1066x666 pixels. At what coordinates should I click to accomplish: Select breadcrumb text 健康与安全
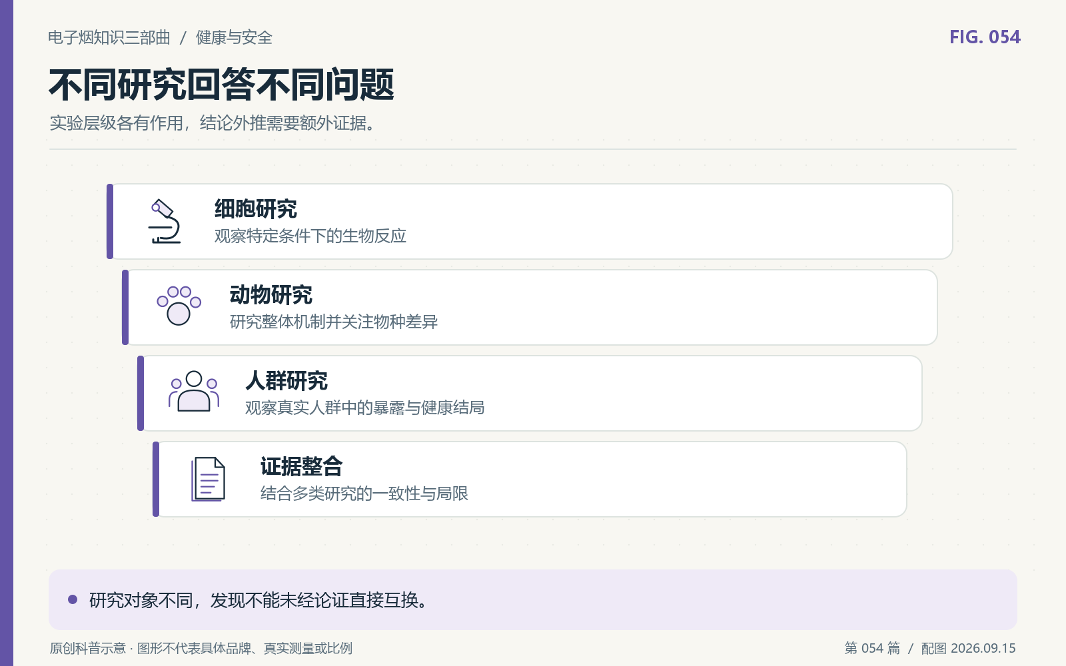[x=234, y=37]
